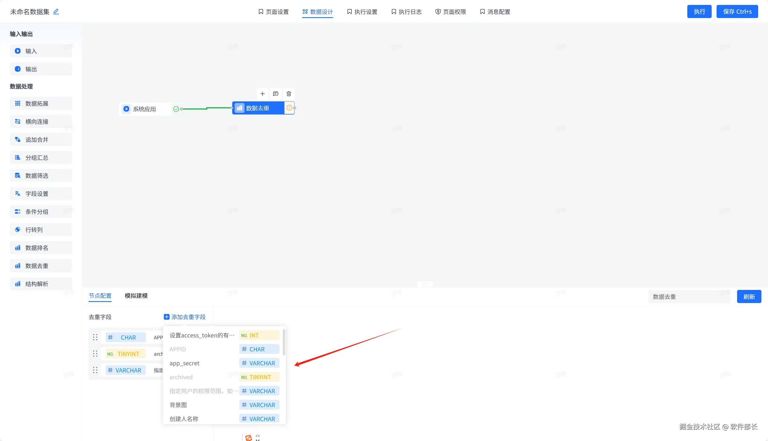Image resolution: width=768 pixels, height=441 pixels.
Task: Click 添加去重字段 link
Action: pyautogui.click(x=185, y=317)
